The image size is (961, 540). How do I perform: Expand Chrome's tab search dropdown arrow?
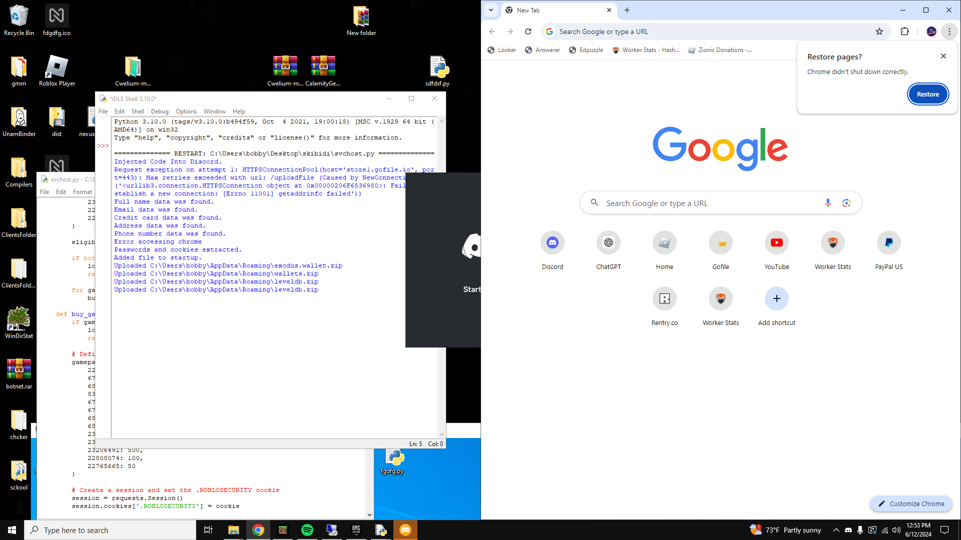(x=491, y=10)
